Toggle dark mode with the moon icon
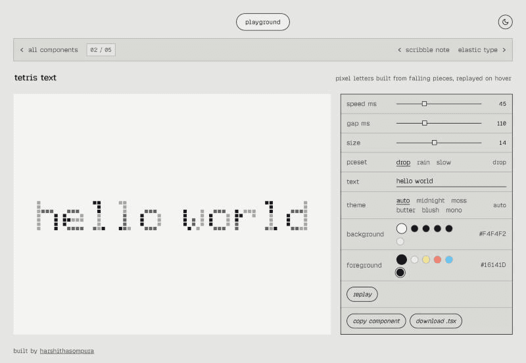The height and width of the screenshot is (363, 526). 505,22
